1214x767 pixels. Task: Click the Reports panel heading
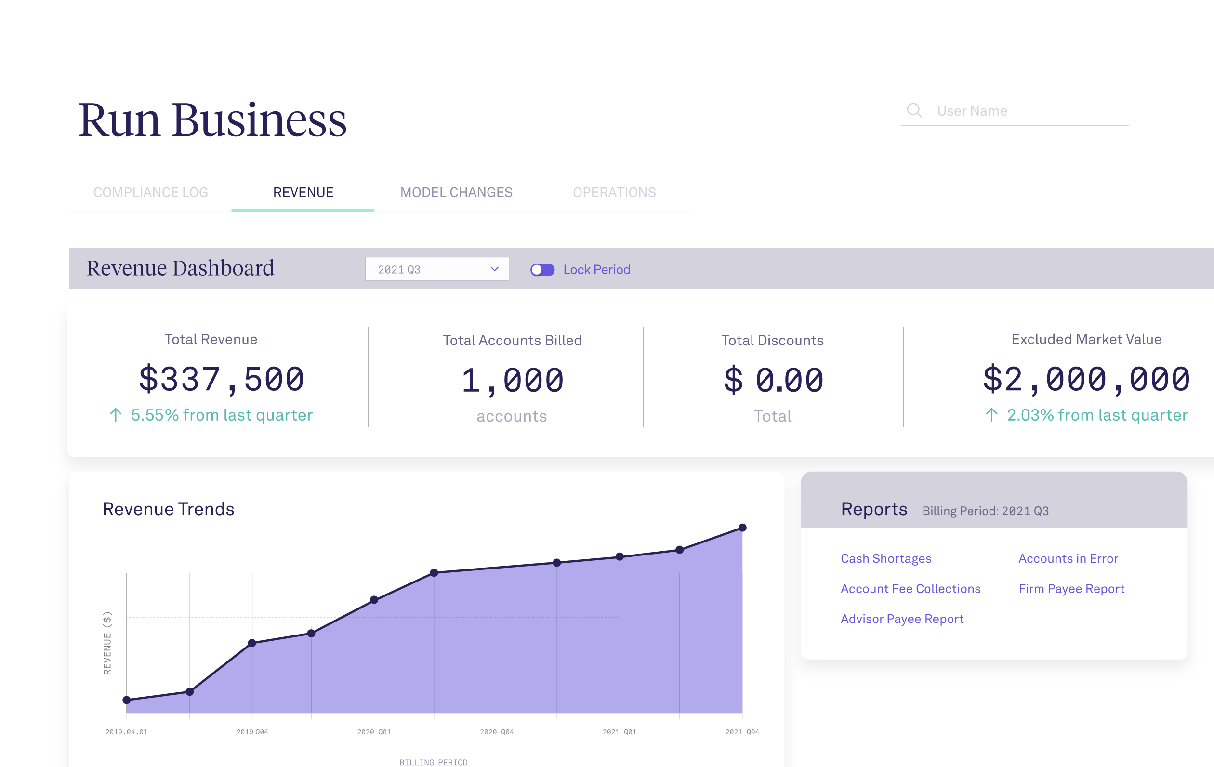point(874,509)
